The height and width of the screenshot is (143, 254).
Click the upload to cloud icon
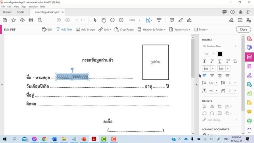[x=22, y=20]
